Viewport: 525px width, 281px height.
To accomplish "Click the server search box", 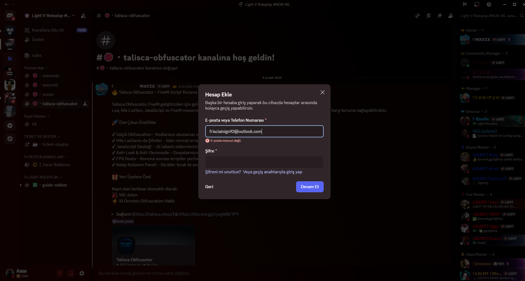I will [492, 16].
